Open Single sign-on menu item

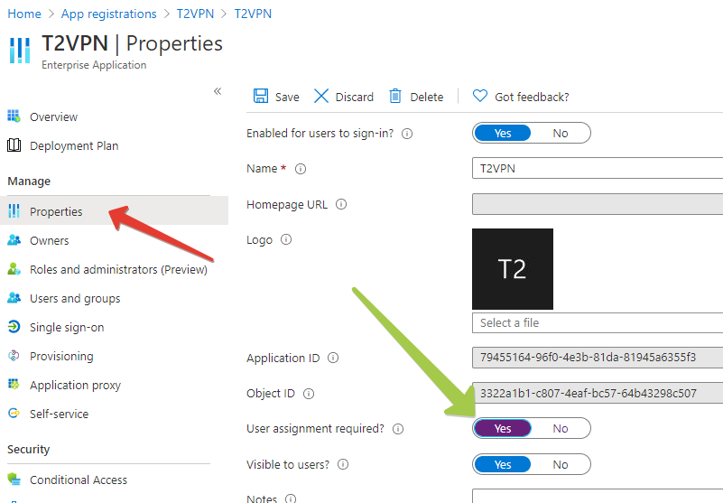click(x=67, y=328)
